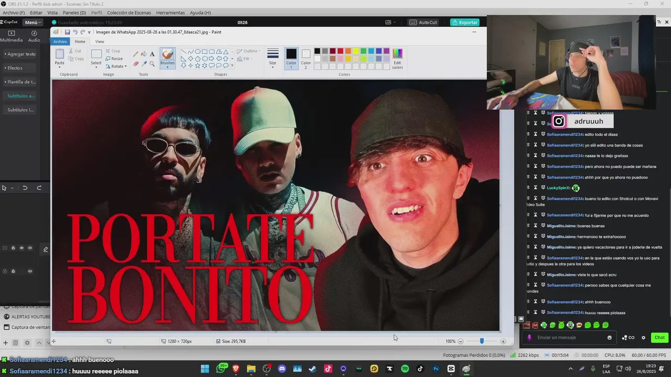Activate Color 1 selector
Image resolution: width=671 pixels, height=377 pixels.
[291, 59]
